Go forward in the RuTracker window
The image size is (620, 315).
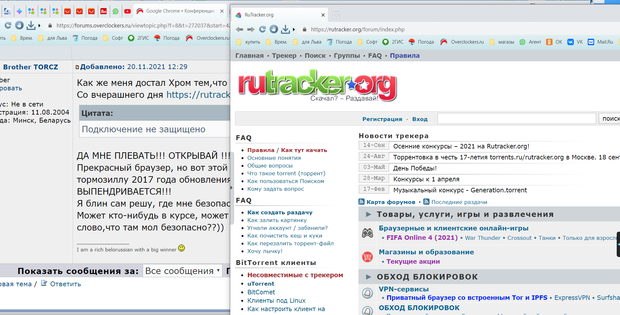coord(251,29)
